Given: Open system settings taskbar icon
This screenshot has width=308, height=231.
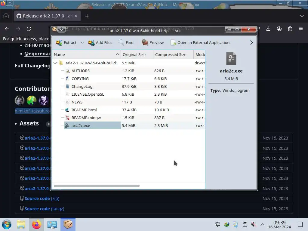Looking at the screenshot, I should coord(52,224).
